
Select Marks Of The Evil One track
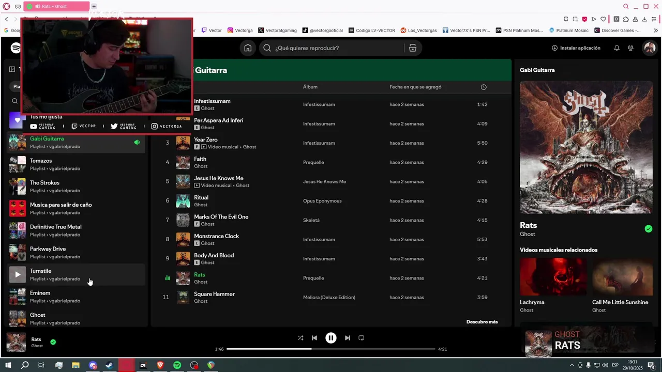pyautogui.click(x=331, y=220)
